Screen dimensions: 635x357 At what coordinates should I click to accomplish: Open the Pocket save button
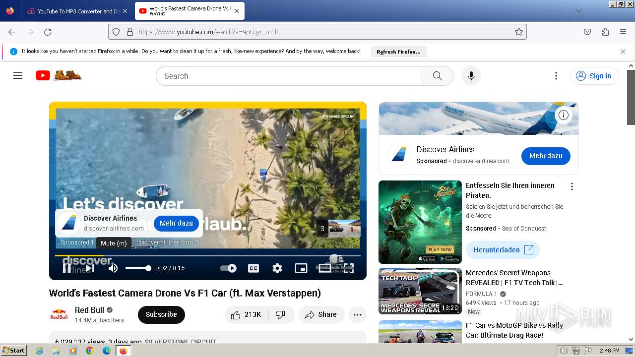(x=587, y=32)
